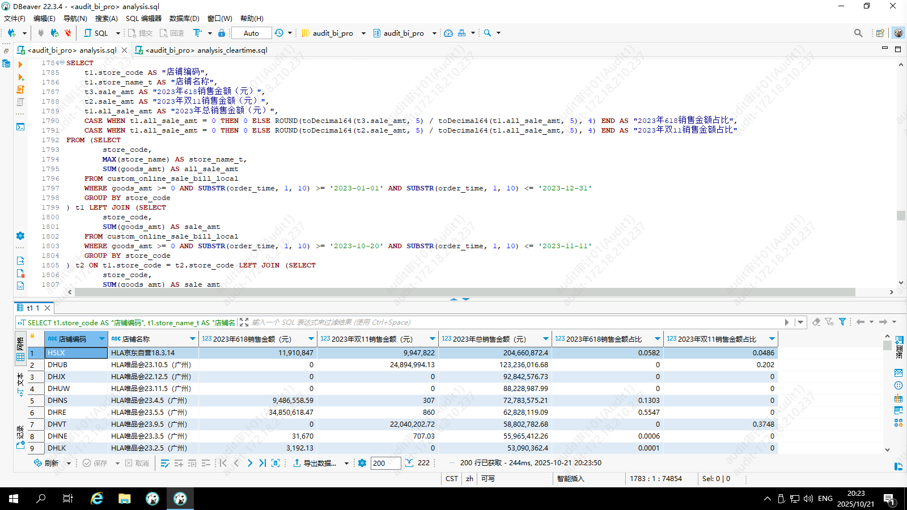Expand the 刷新 refresh options arrow

tap(69, 463)
